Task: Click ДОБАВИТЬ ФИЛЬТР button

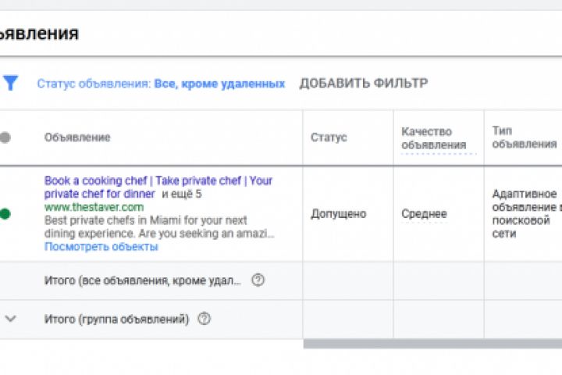Action: [x=363, y=84]
